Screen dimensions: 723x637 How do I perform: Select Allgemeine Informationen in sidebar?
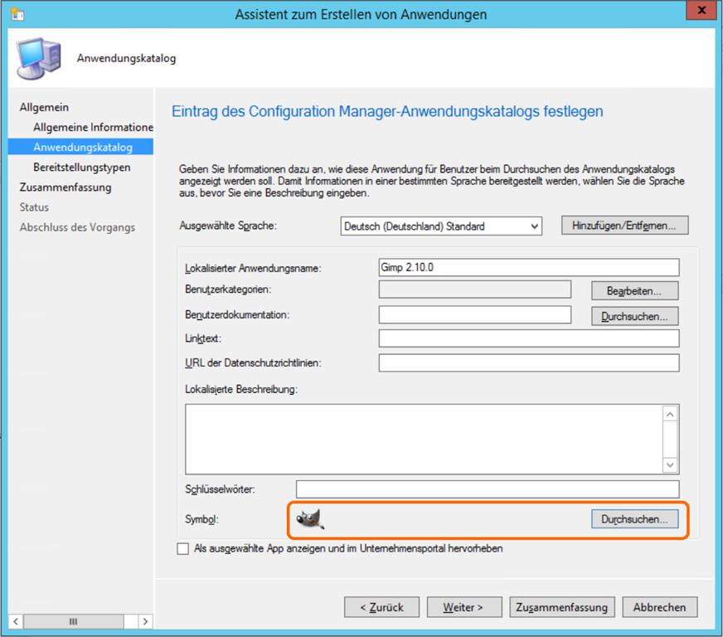tap(93, 127)
